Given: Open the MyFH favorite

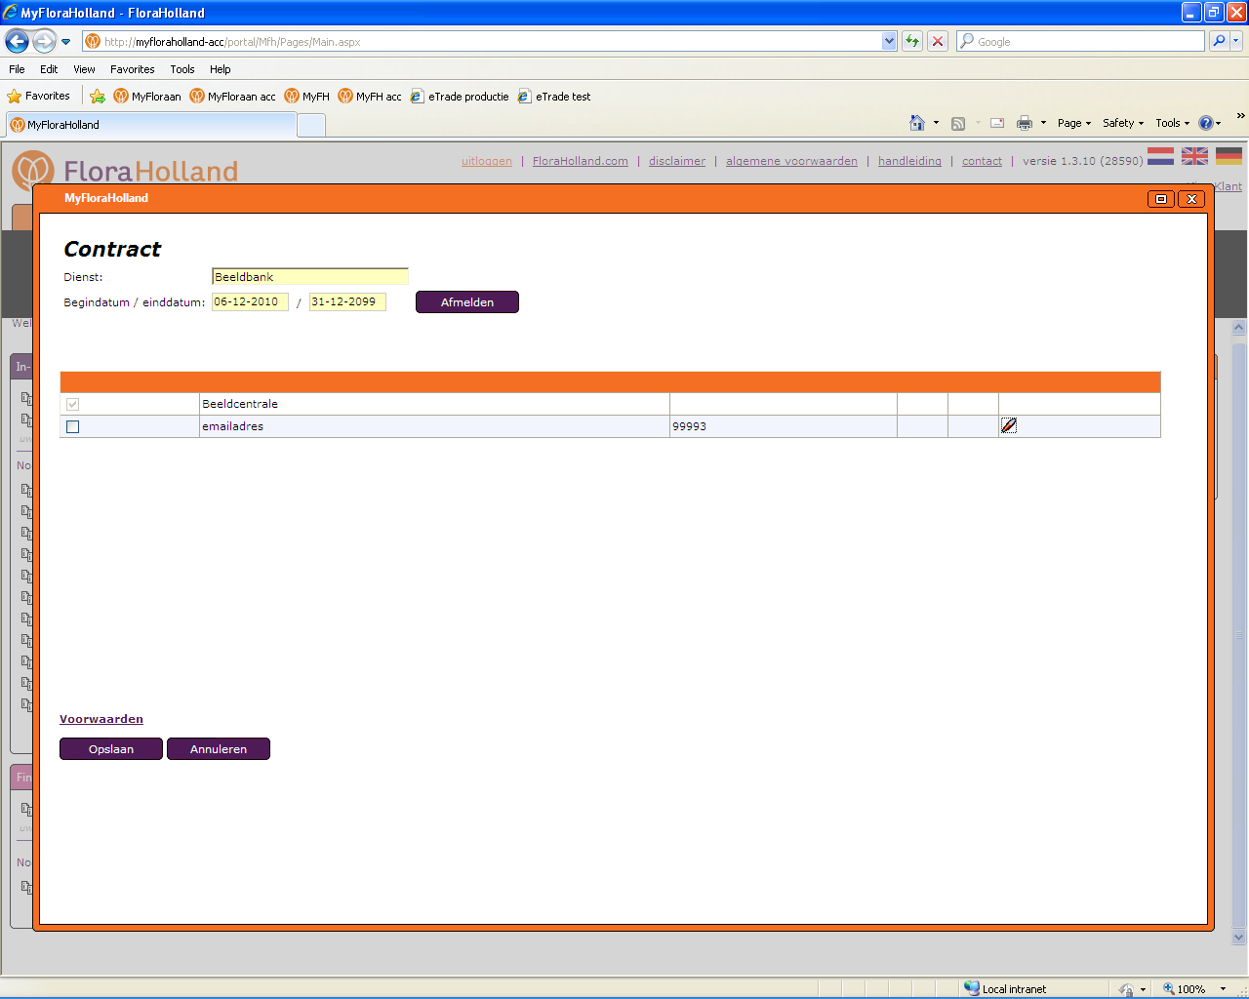Looking at the screenshot, I should [307, 96].
